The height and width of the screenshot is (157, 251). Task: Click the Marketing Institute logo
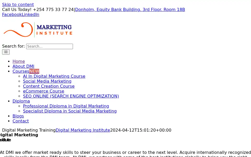[x=38, y=30]
